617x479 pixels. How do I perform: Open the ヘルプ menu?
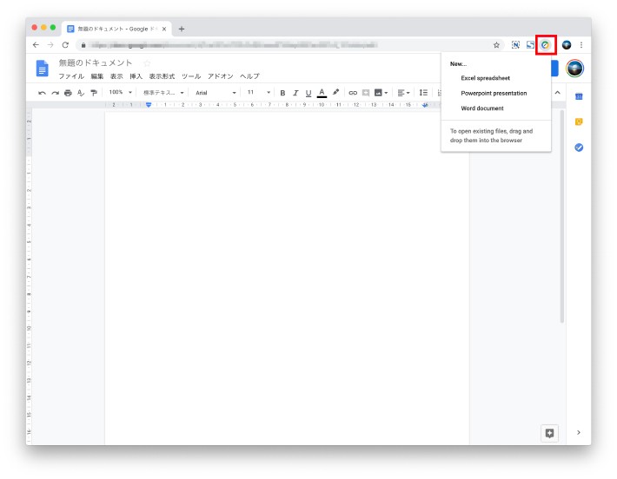250,76
